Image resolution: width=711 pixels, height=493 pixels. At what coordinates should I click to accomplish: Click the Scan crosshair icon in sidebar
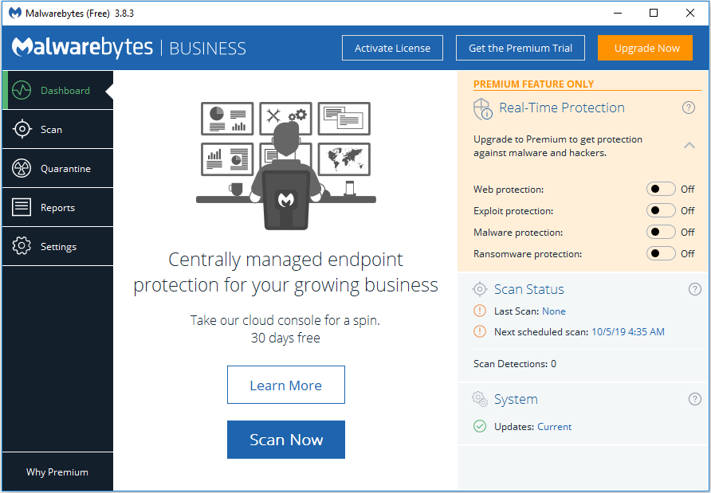click(x=22, y=129)
